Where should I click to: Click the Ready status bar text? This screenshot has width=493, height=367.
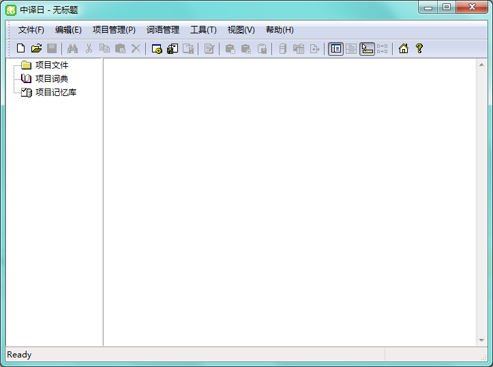(x=19, y=355)
